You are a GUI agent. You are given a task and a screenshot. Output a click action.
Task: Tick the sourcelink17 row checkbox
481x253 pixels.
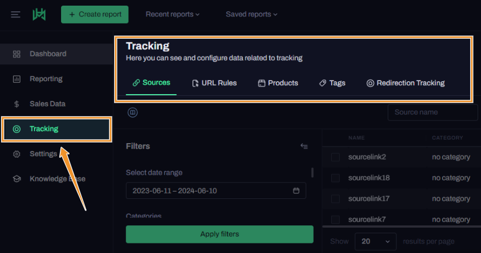coord(335,199)
